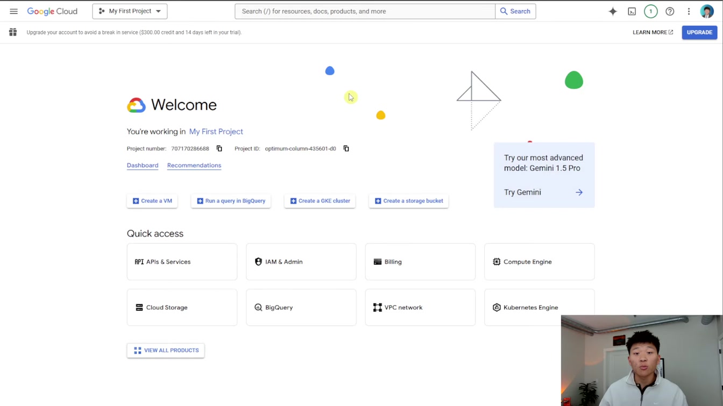Click the plus icon on Create a VM
The height and width of the screenshot is (406, 723).
click(136, 201)
